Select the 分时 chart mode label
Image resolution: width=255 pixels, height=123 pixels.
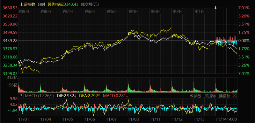(41, 4)
